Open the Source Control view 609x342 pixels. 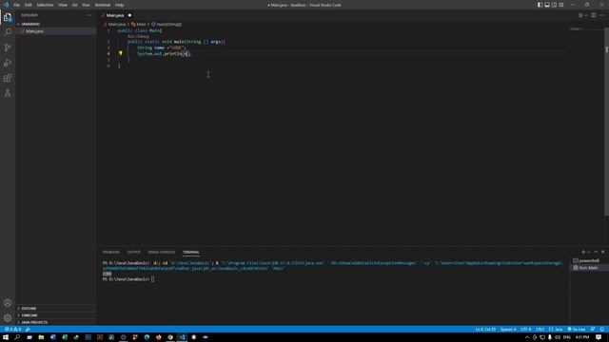point(8,47)
